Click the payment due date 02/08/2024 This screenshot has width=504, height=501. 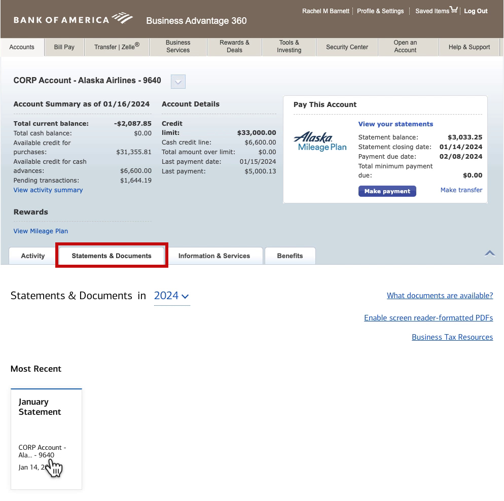pos(461,157)
